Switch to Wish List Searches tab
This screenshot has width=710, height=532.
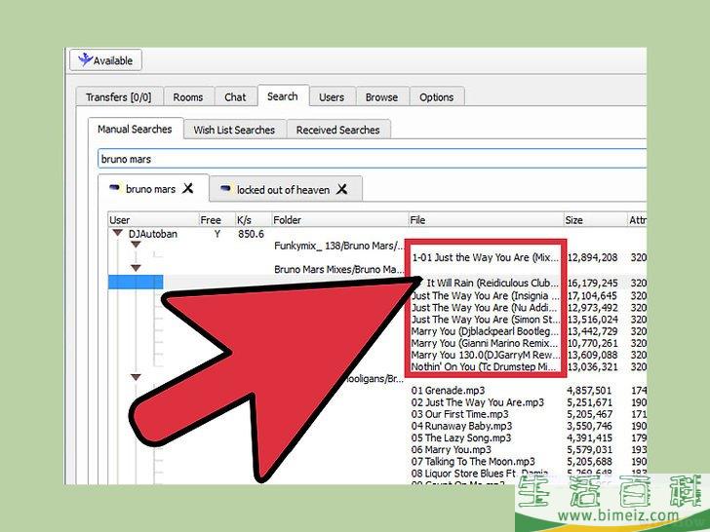[x=234, y=130]
